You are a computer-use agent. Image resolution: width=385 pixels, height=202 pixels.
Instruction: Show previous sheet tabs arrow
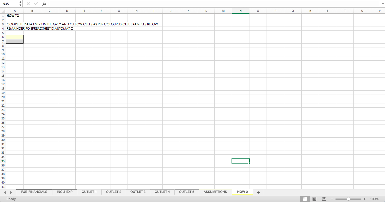(x=5, y=192)
